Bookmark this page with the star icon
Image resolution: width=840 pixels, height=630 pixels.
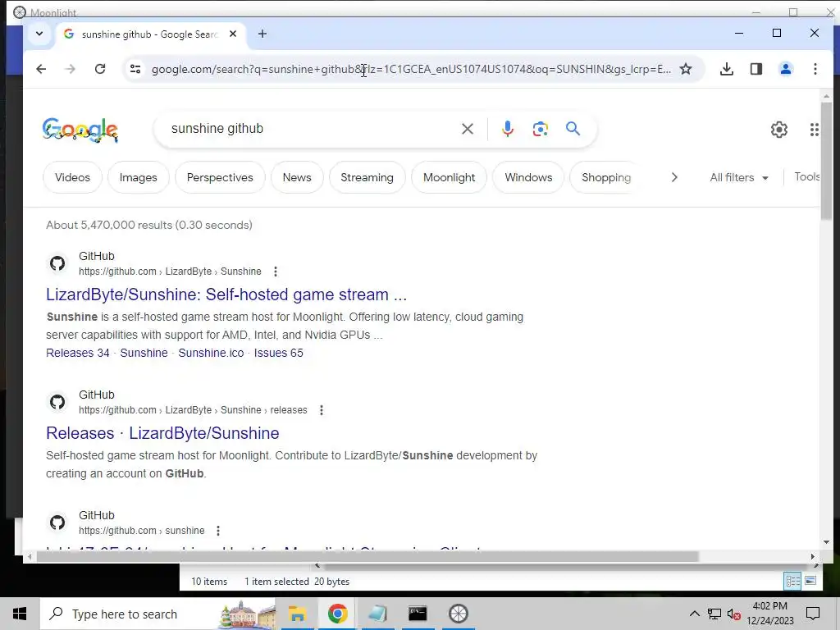pyautogui.click(x=686, y=69)
